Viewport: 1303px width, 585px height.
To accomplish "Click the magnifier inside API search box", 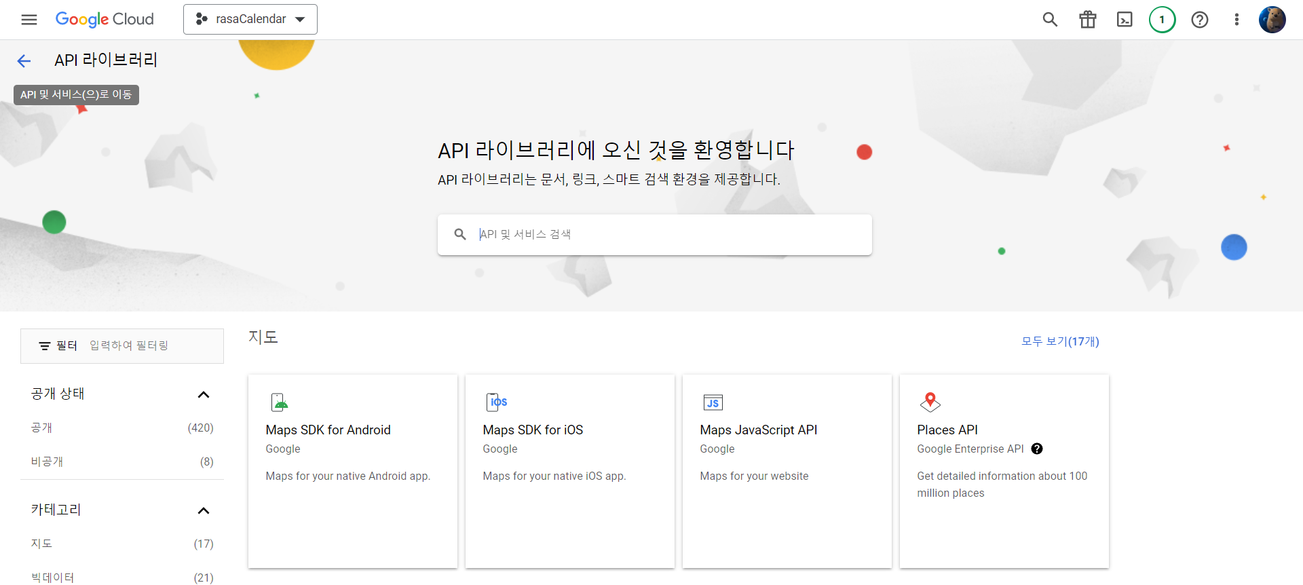I will [460, 234].
